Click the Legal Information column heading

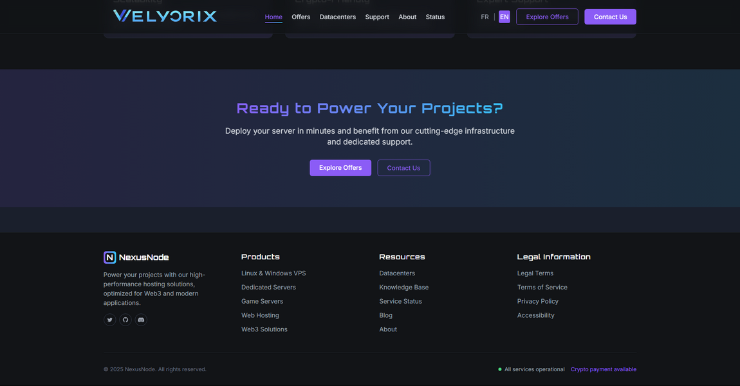coord(553,257)
